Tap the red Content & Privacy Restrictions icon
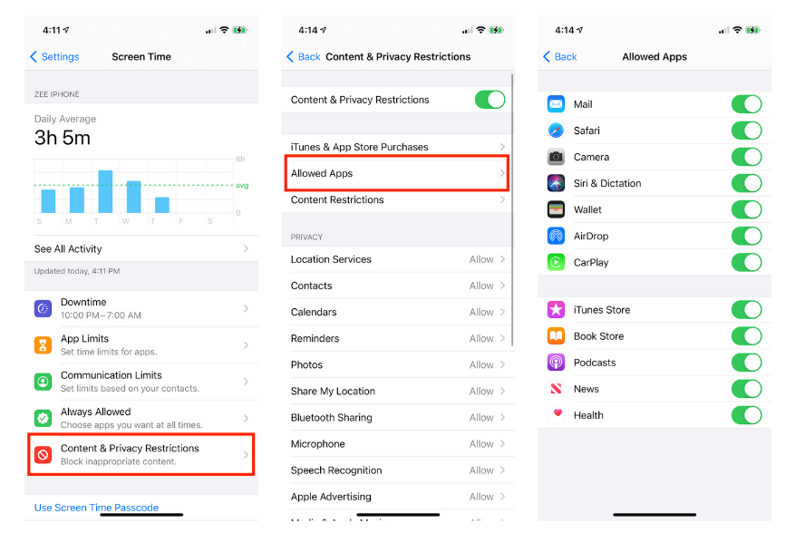795x533 pixels. [44, 454]
